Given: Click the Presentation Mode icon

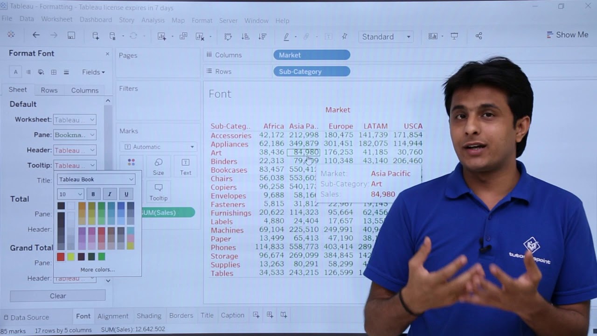Looking at the screenshot, I should (x=454, y=36).
